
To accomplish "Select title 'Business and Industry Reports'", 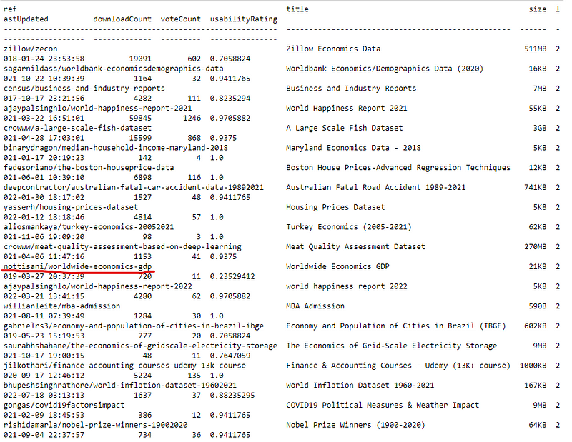I will pyautogui.click(x=351, y=88).
